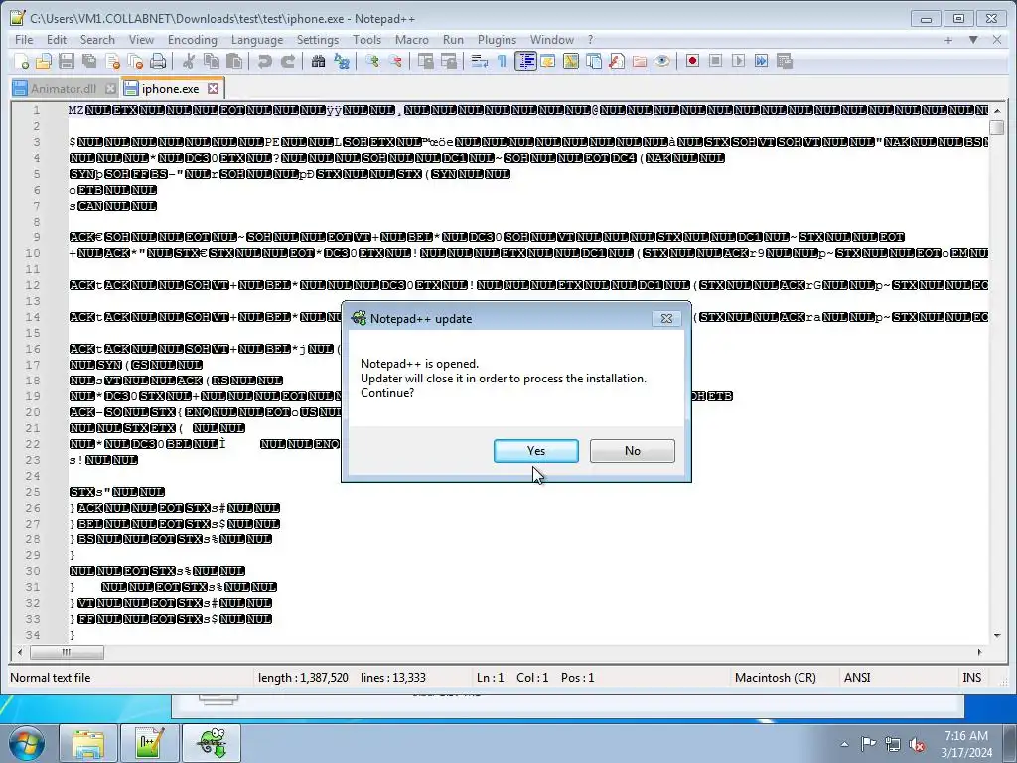
Task: Click the horizontal scrollbar right arrow
Action: click(979, 652)
